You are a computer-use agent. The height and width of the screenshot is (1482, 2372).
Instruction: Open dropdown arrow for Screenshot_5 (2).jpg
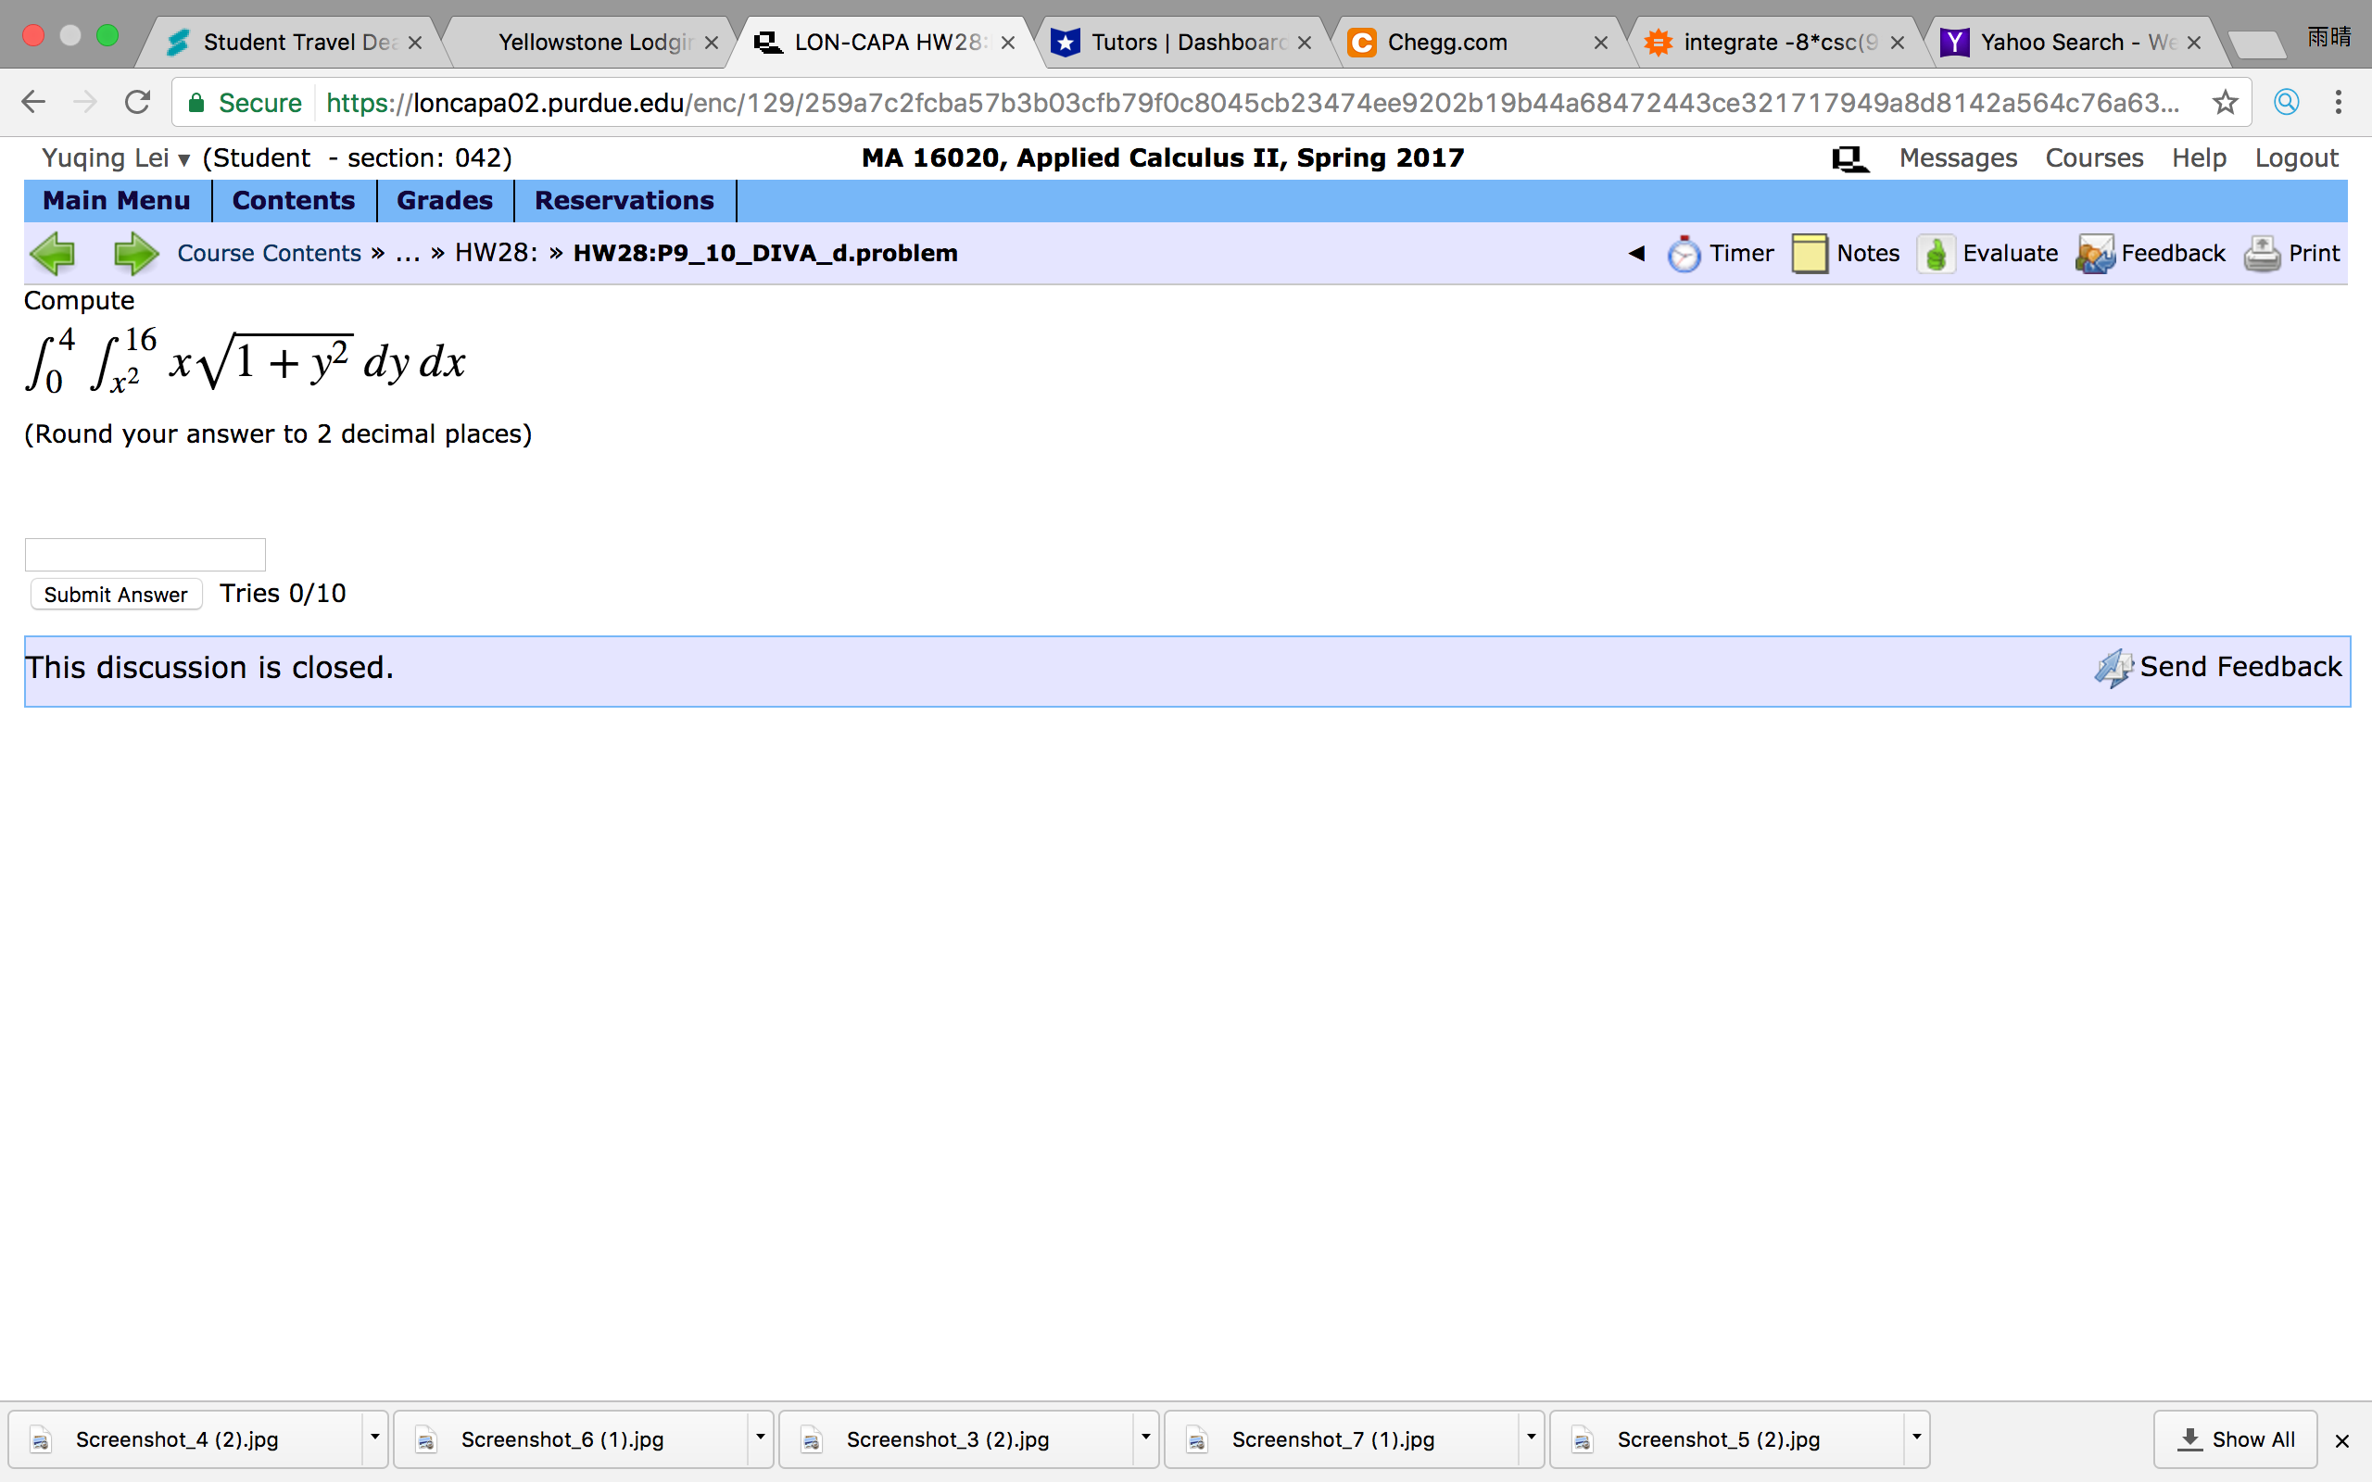click(1916, 1438)
